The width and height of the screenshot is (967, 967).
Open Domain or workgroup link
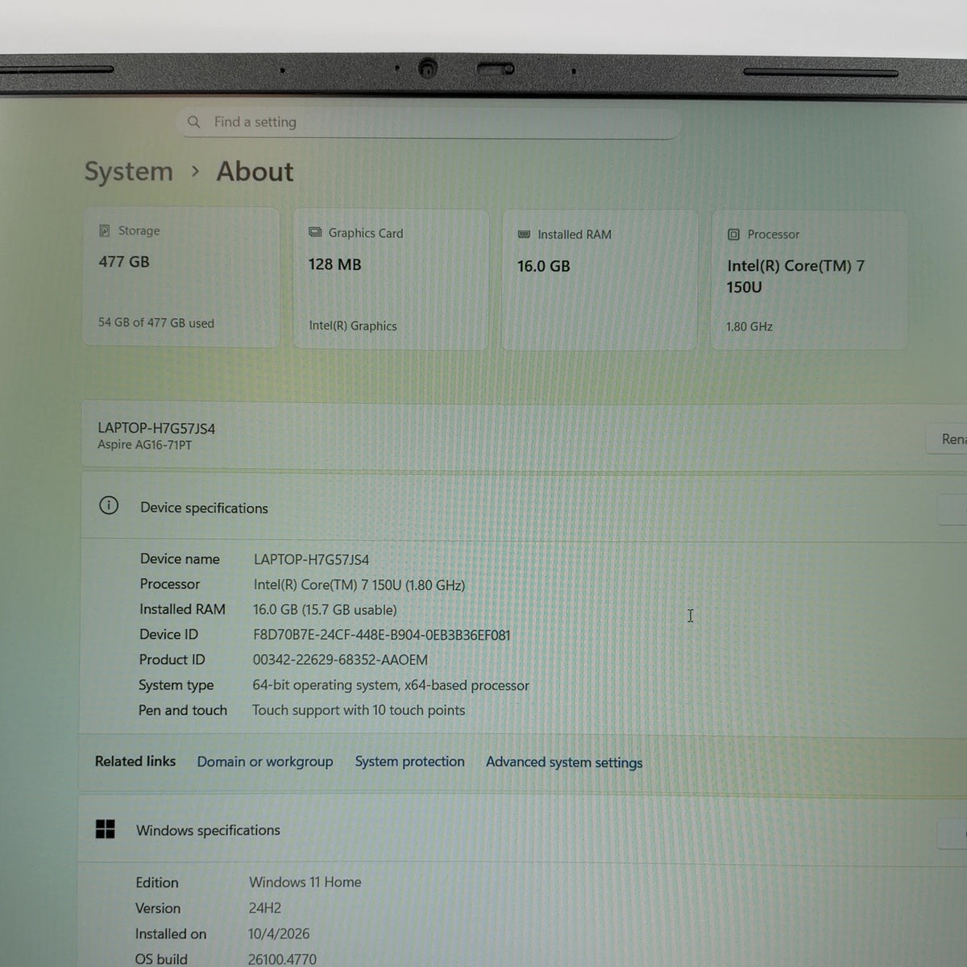[x=265, y=762]
